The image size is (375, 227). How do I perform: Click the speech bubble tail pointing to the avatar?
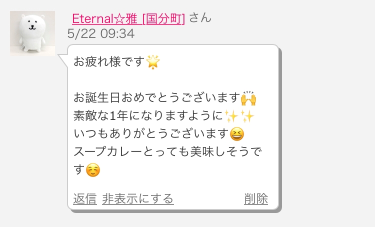coord(63,61)
